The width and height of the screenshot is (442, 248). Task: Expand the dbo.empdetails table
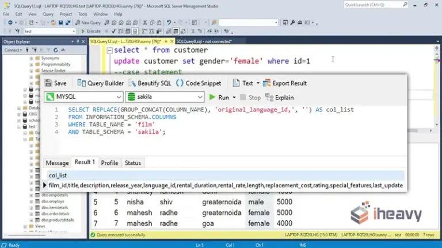31,195
